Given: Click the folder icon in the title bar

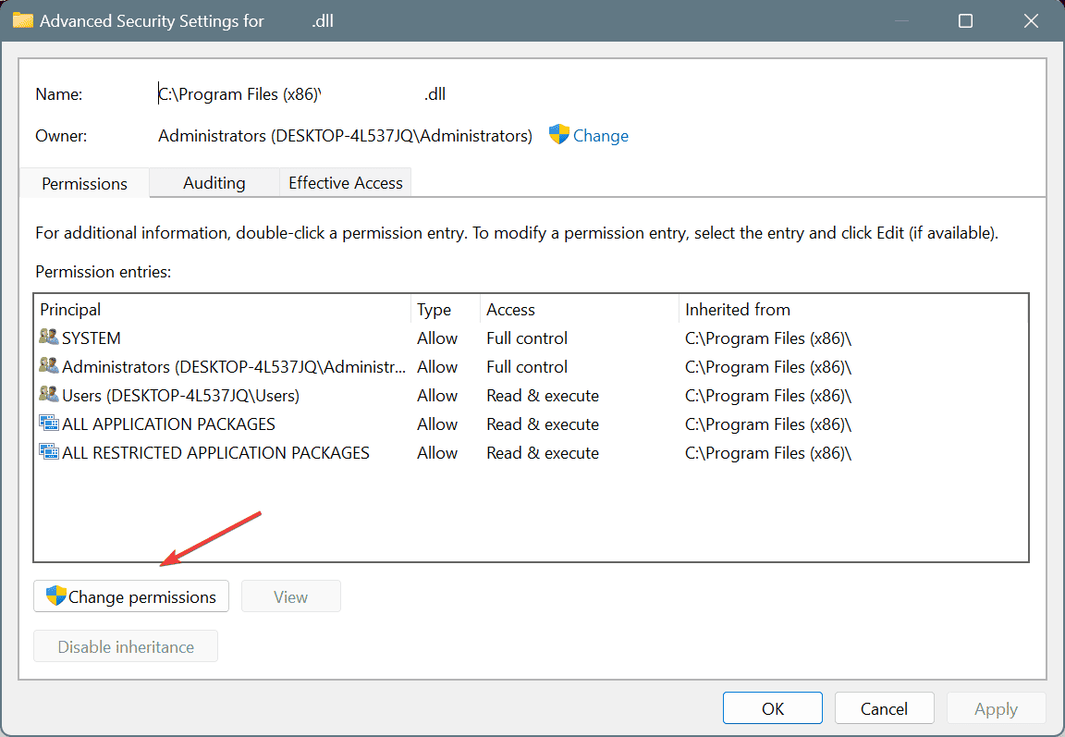Looking at the screenshot, I should point(22,20).
